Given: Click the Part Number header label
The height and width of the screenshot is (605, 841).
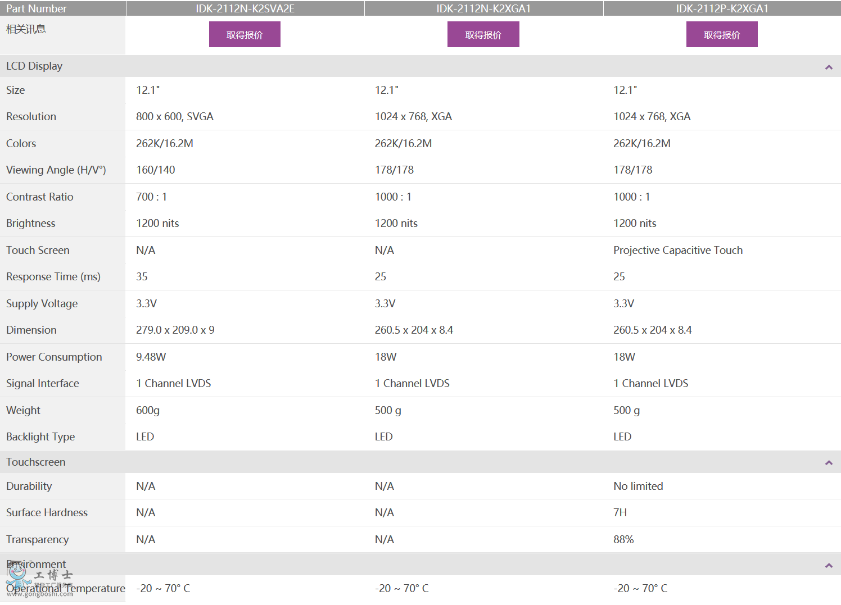Looking at the screenshot, I should [x=37, y=8].
